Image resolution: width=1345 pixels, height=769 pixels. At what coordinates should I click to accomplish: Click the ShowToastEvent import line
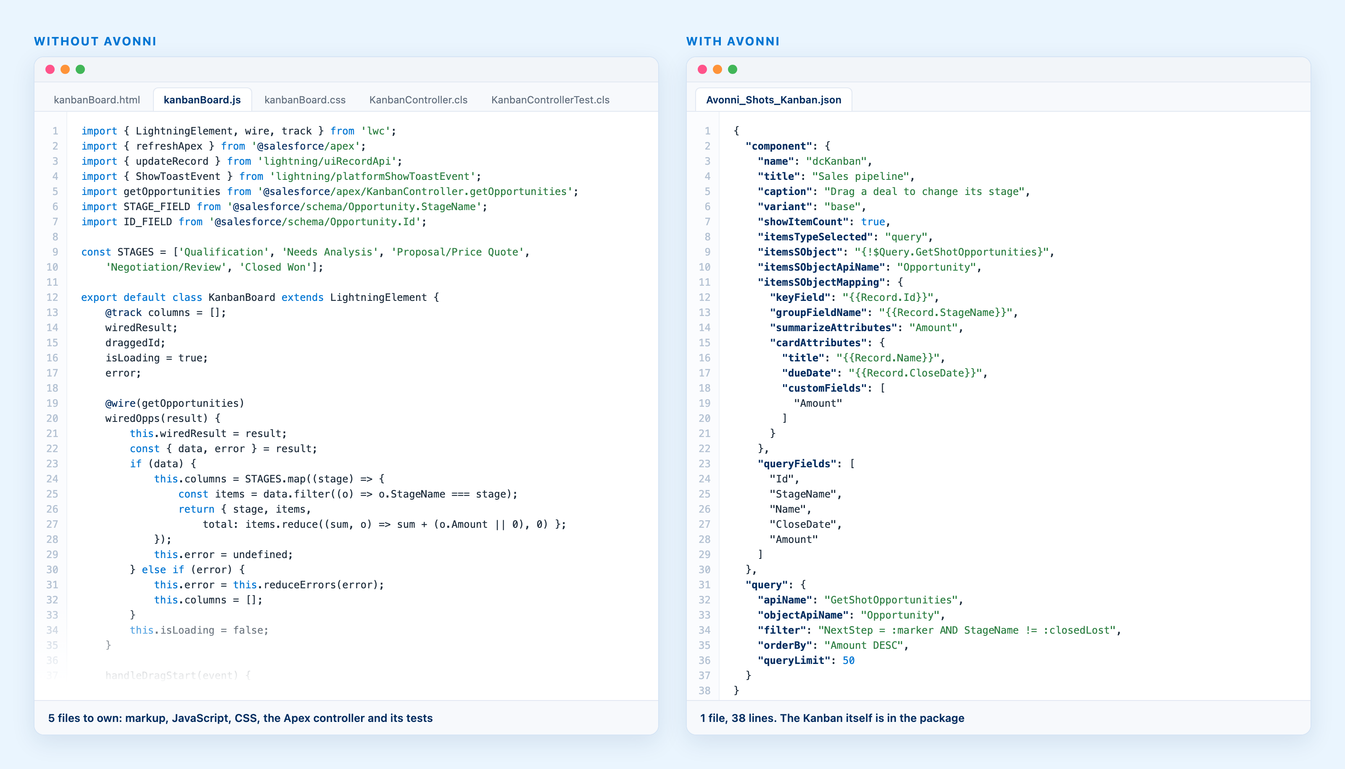[281, 176]
